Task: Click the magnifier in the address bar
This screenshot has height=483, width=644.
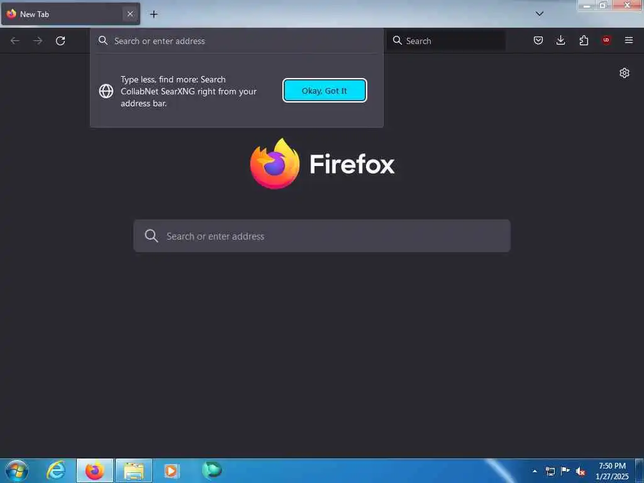Action: 103,40
